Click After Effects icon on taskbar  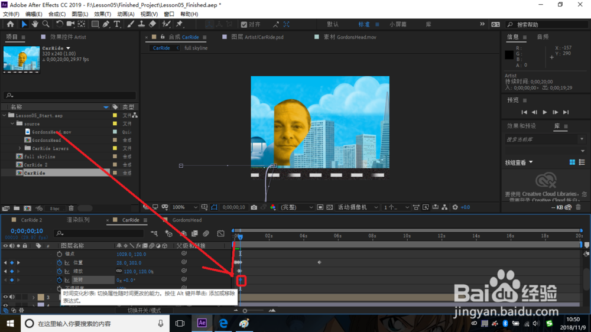click(x=202, y=323)
